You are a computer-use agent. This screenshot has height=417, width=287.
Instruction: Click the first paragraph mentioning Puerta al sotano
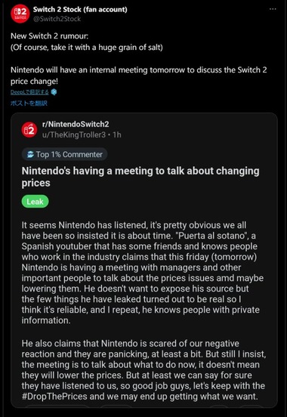(x=143, y=273)
